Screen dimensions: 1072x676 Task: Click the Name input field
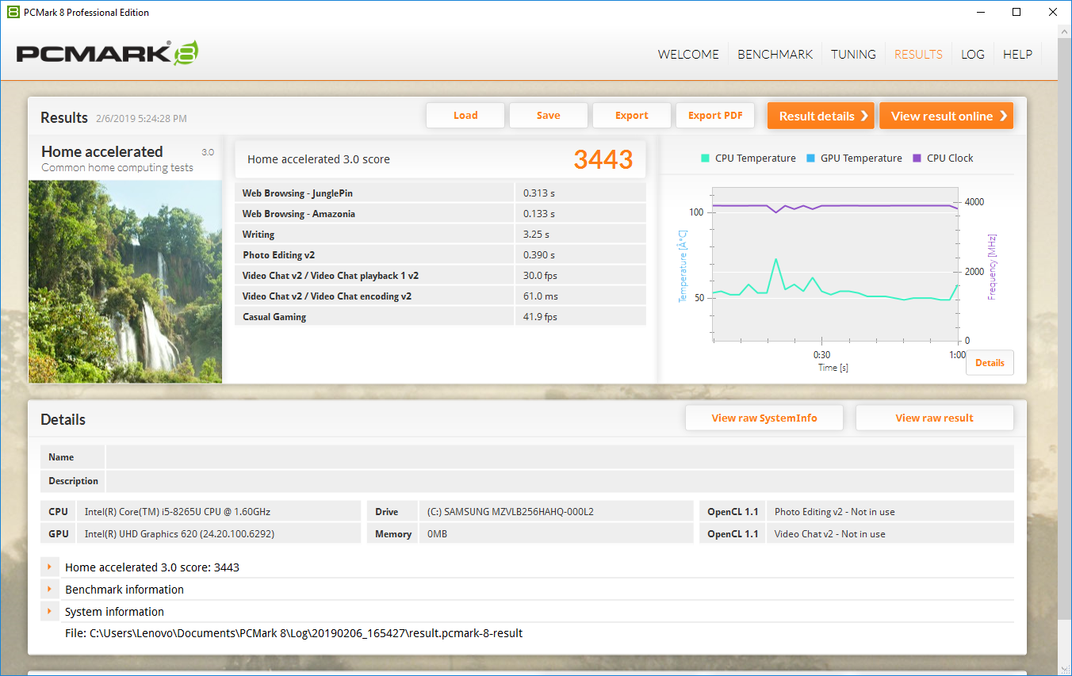tap(559, 457)
